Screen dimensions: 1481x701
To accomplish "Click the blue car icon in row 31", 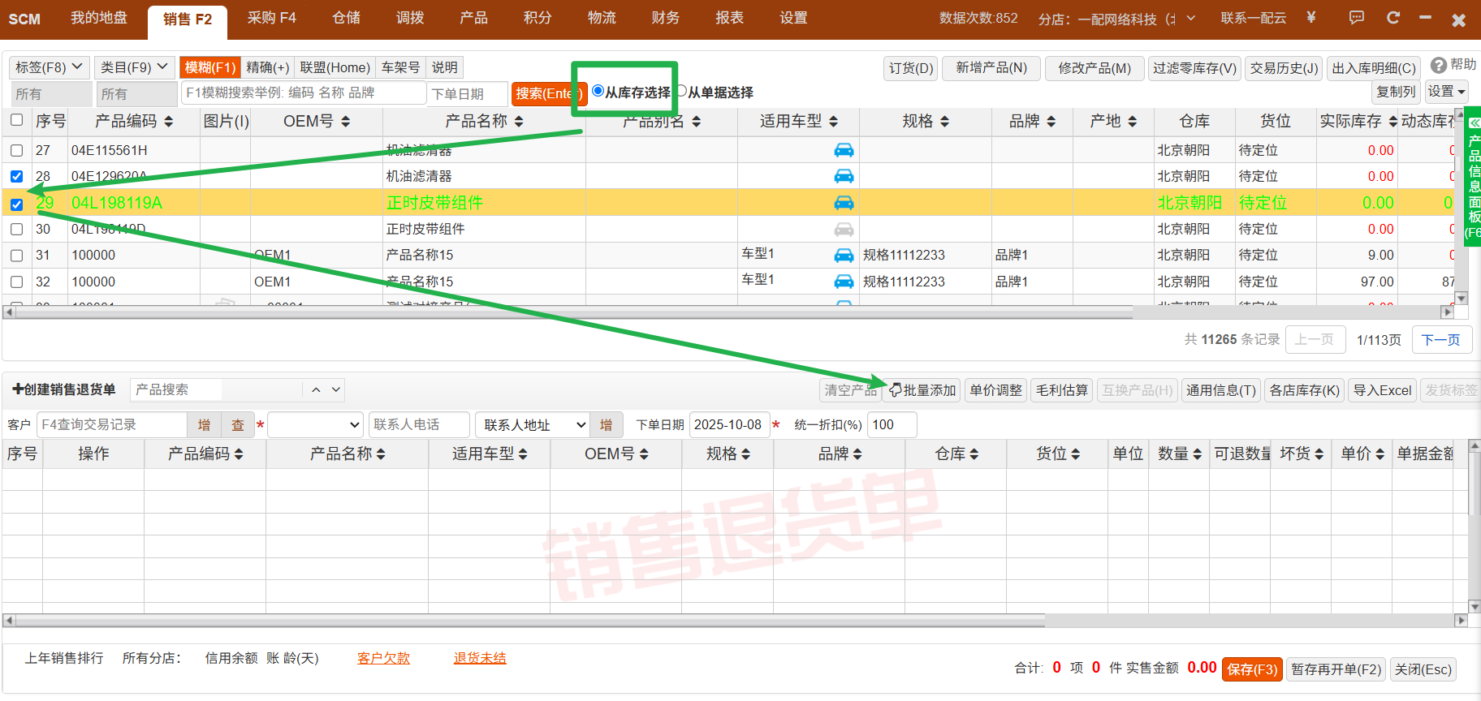I will (844, 256).
